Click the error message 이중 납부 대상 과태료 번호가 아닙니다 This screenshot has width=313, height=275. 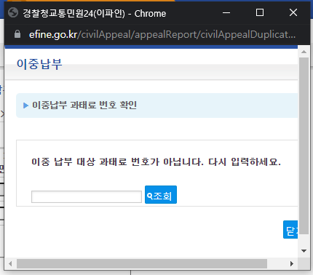[x=117, y=162]
